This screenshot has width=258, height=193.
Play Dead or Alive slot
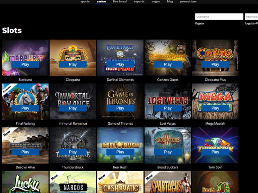pos(25,152)
